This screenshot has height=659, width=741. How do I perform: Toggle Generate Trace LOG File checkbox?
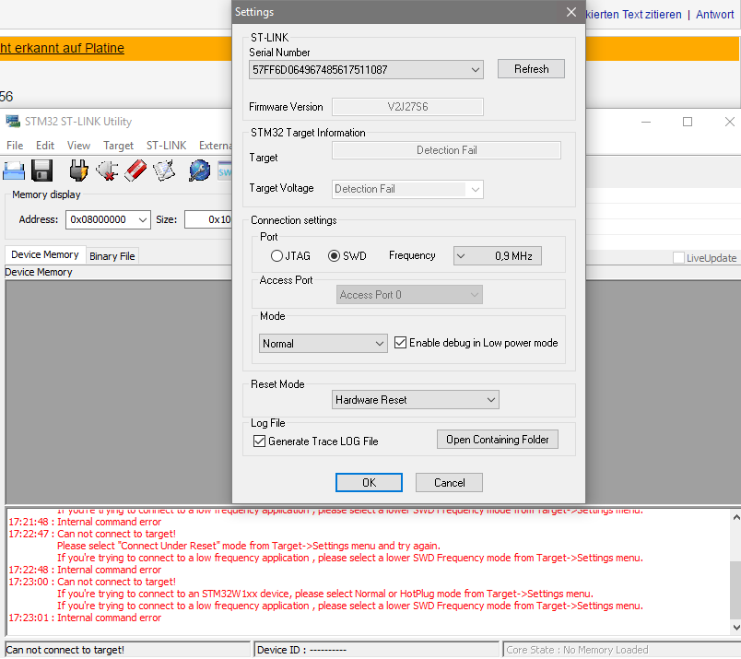[259, 441]
